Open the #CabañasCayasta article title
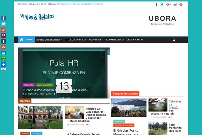 pos(83,134)
